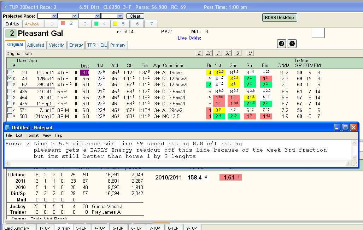Go to race 8-TUP tab
The height and width of the screenshot is (230, 363).
pyautogui.click(x=173, y=228)
